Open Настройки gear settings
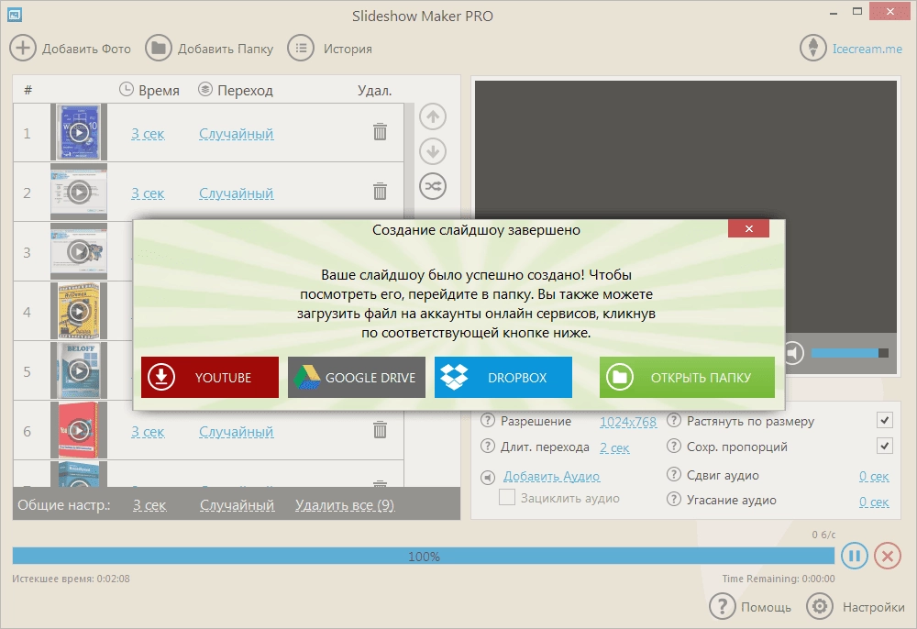 855,607
